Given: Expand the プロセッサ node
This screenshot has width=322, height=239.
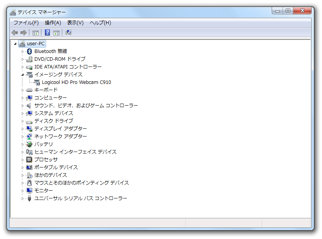Looking at the screenshot, I should pos(22,160).
